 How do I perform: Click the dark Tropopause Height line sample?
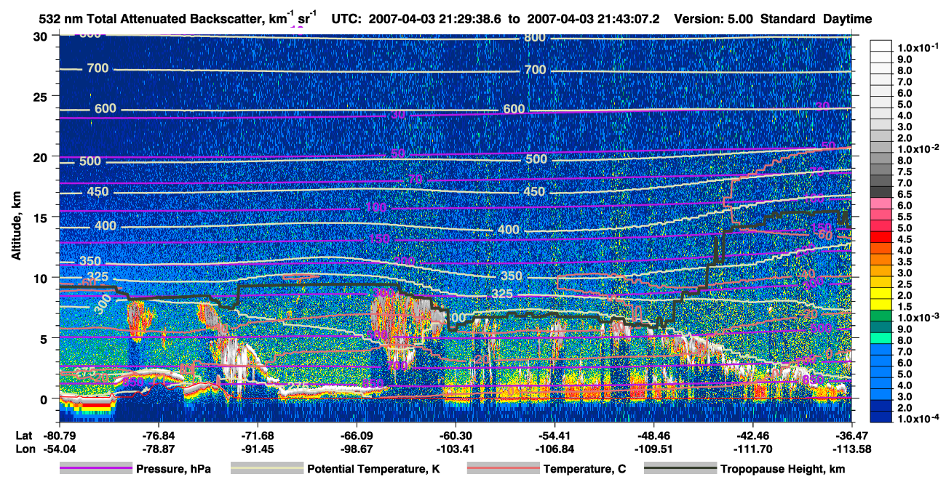[x=681, y=469]
